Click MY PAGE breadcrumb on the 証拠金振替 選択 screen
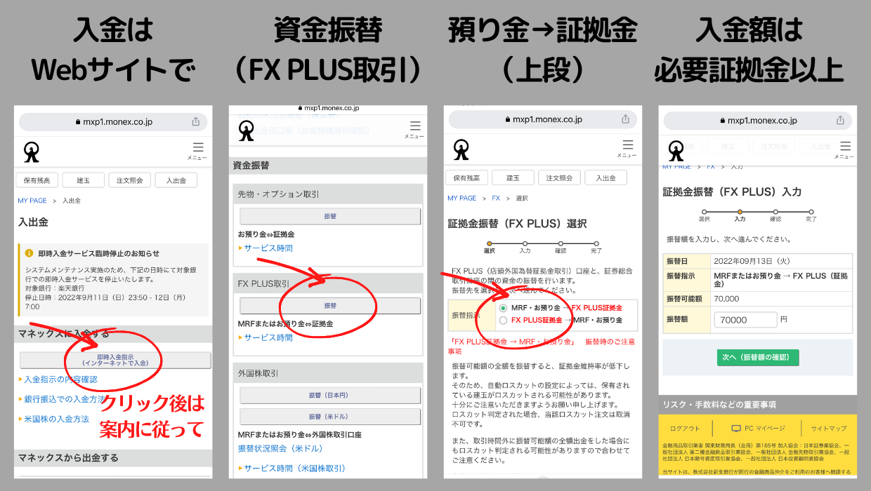The height and width of the screenshot is (491, 871). click(462, 199)
